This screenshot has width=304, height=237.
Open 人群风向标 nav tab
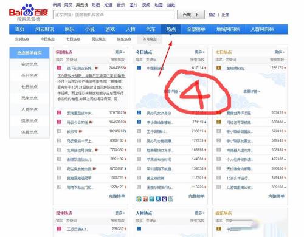(262, 29)
